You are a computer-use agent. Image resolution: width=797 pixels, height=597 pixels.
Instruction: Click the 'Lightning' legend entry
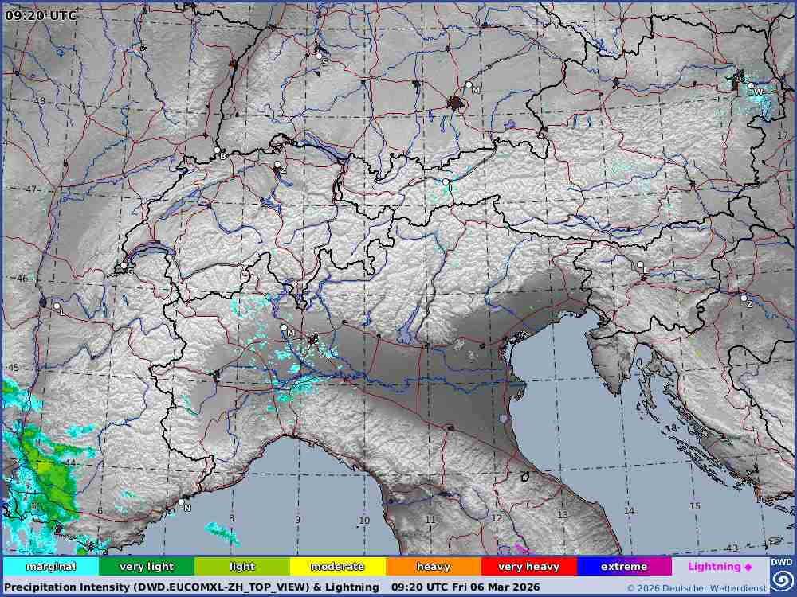720,567
